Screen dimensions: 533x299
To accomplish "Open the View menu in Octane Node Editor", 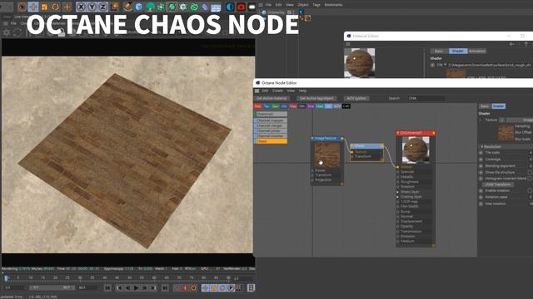I will pyautogui.click(x=291, y=91).
